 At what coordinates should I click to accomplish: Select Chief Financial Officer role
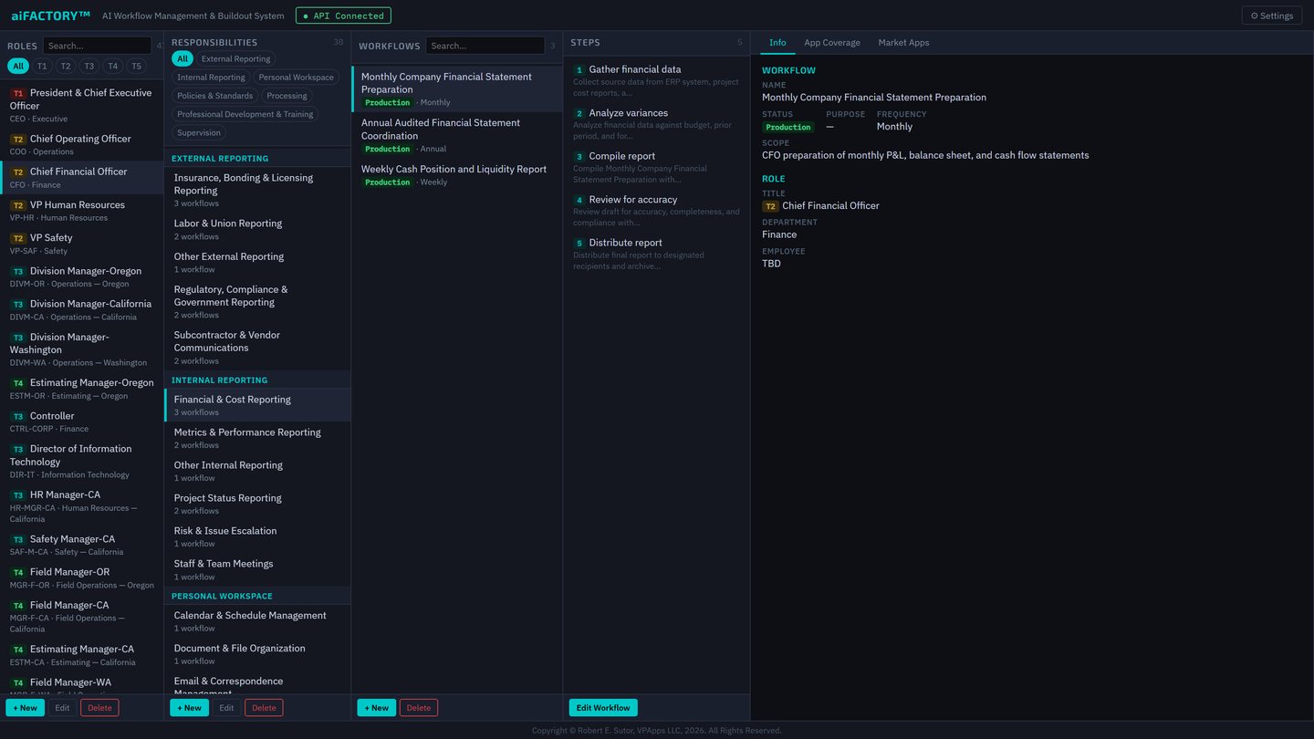[x=82, y=177]
